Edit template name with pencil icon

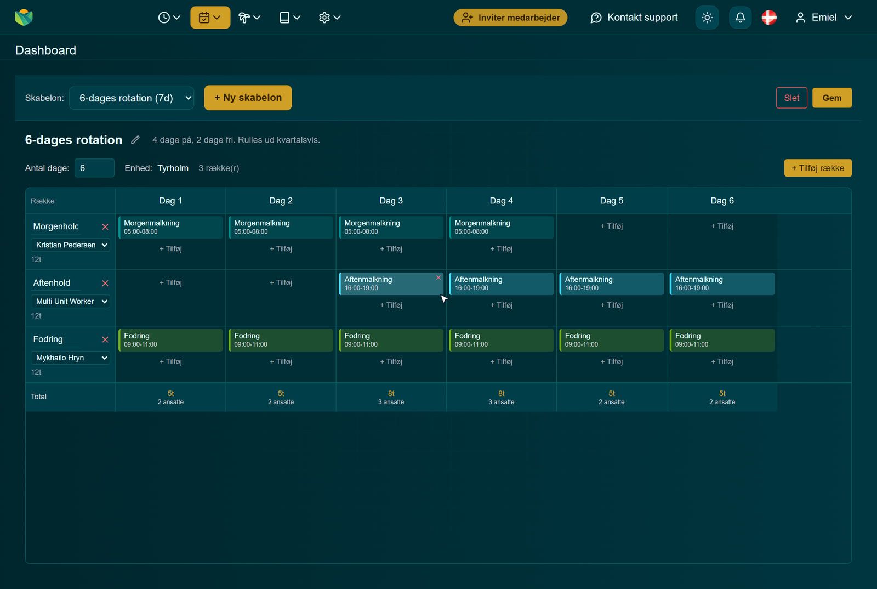point(135,140)
